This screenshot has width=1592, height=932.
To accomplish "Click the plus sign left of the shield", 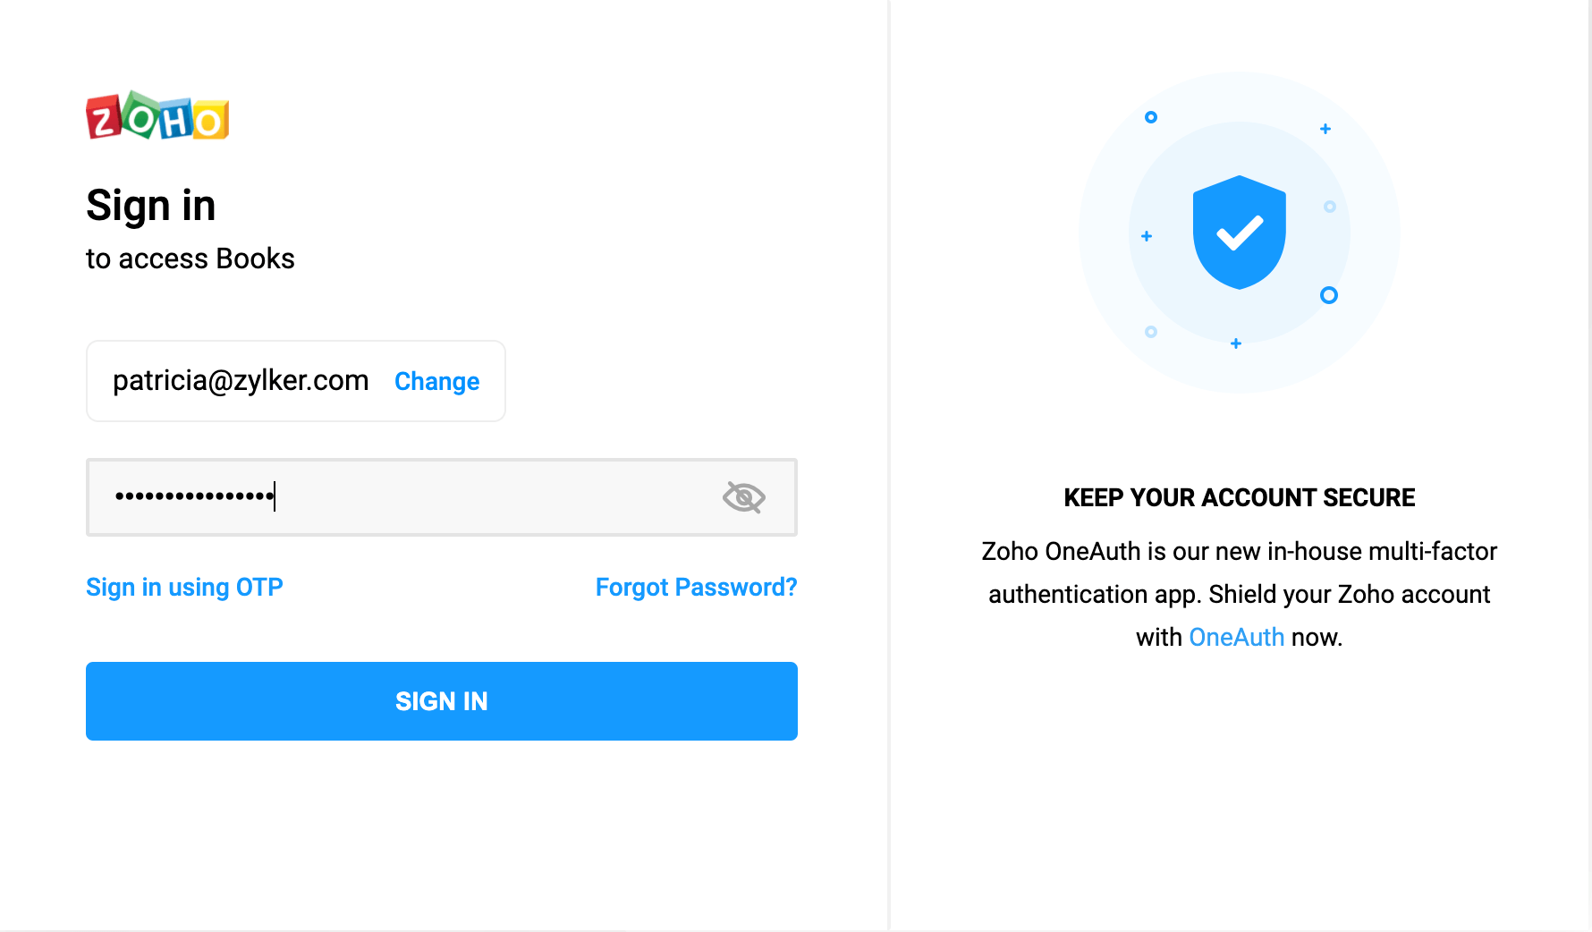I will point(1147,236).
